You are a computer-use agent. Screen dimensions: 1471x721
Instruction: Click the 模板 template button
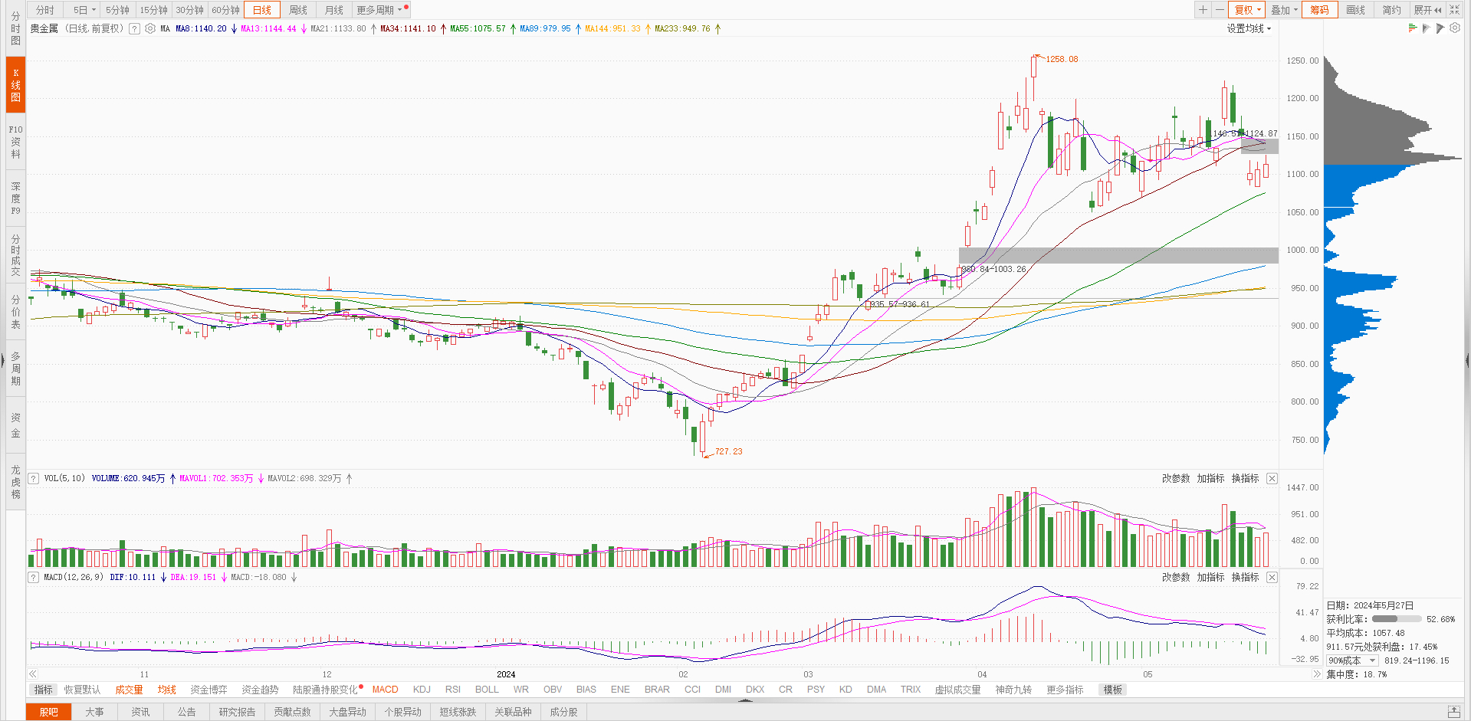pos(1113,690)
